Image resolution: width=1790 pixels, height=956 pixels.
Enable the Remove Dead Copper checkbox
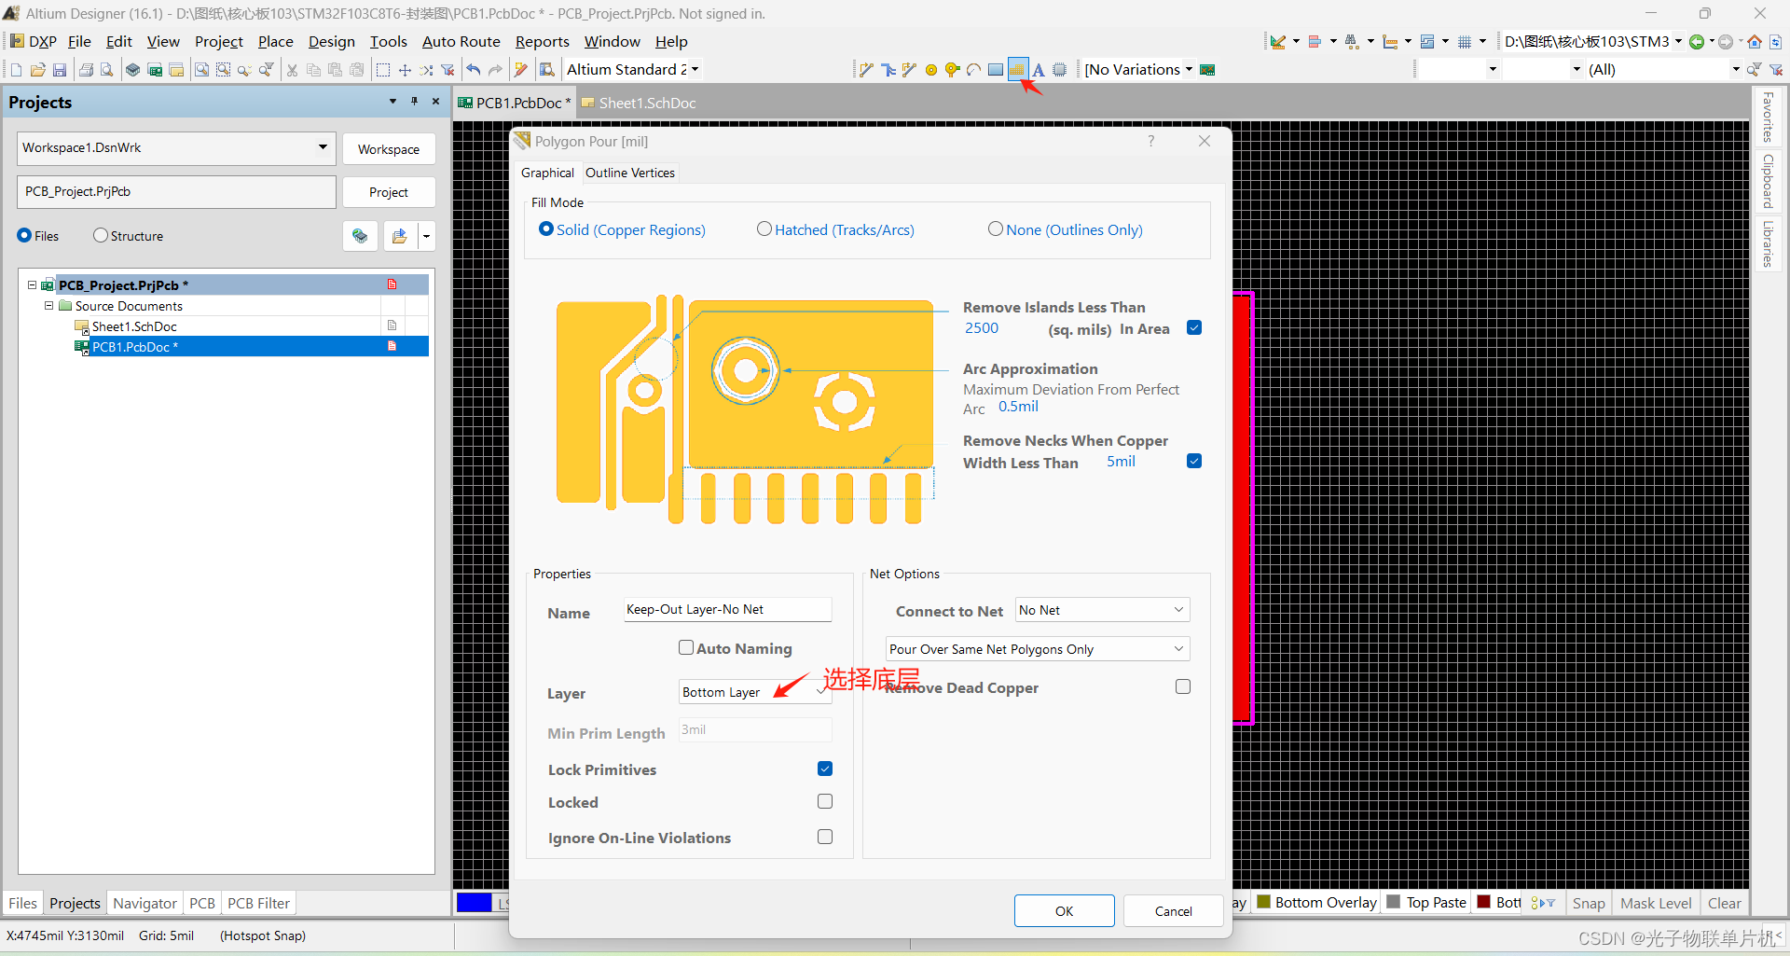tap(1183, 686)
